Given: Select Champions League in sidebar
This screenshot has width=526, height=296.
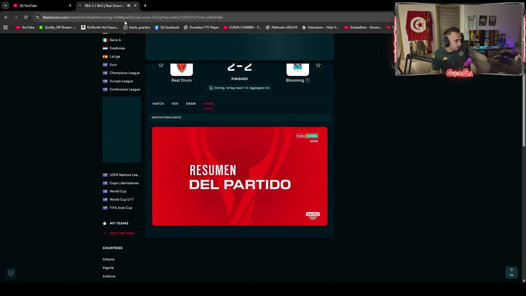Looking at the screenshot, I should pyautogui.click(x=125, y=73).
